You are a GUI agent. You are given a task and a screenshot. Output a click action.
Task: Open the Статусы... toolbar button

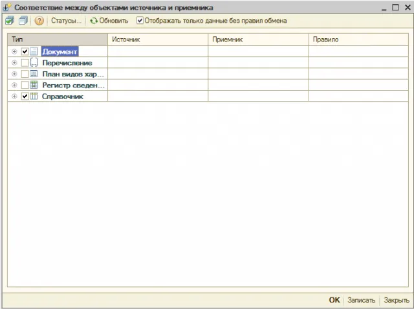pos(66,21)
